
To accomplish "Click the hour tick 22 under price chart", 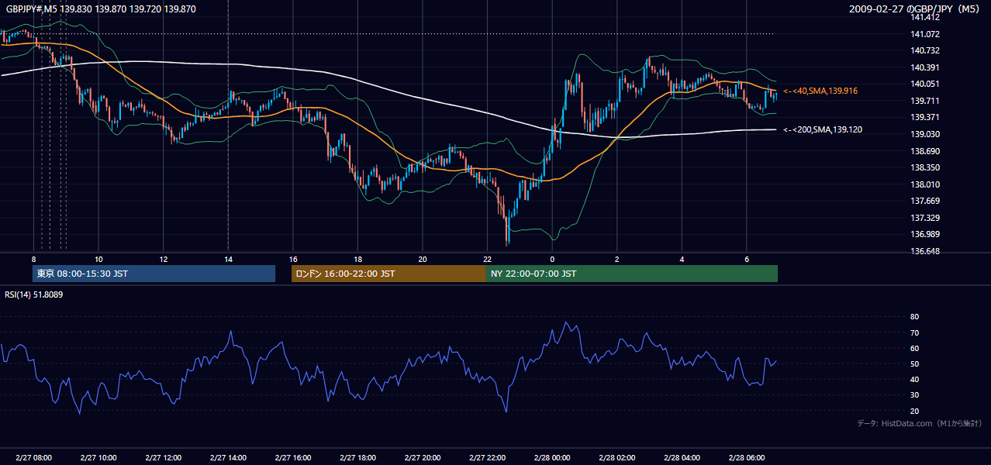I will [487, 259].
